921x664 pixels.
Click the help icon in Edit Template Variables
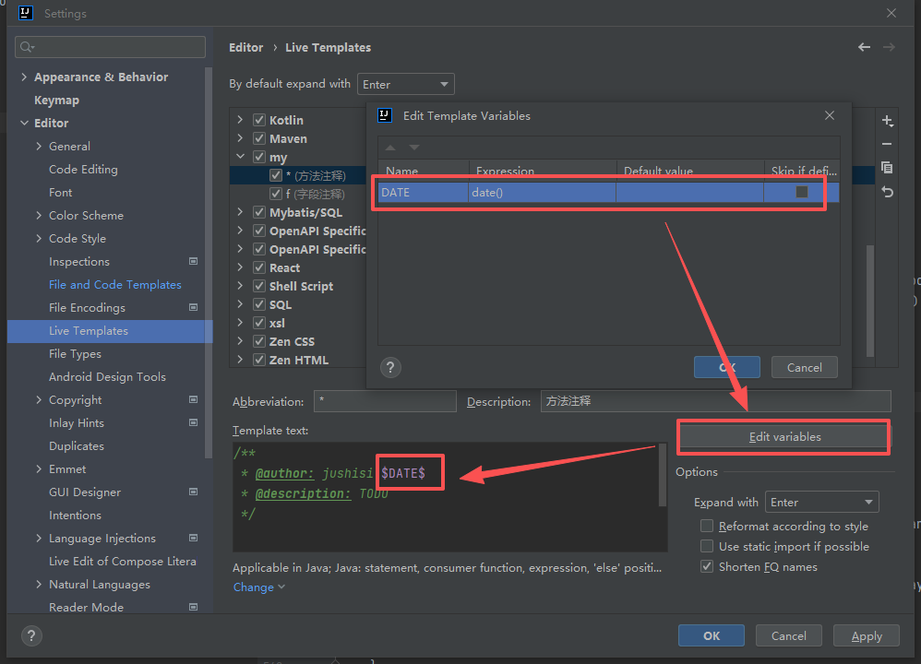point(390,368)
